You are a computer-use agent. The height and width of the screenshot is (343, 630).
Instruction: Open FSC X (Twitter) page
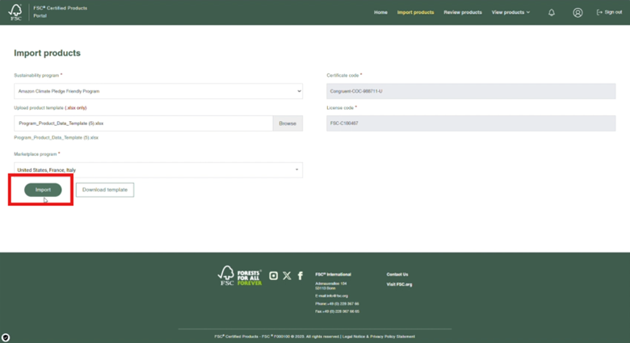[x=287, y=276]
